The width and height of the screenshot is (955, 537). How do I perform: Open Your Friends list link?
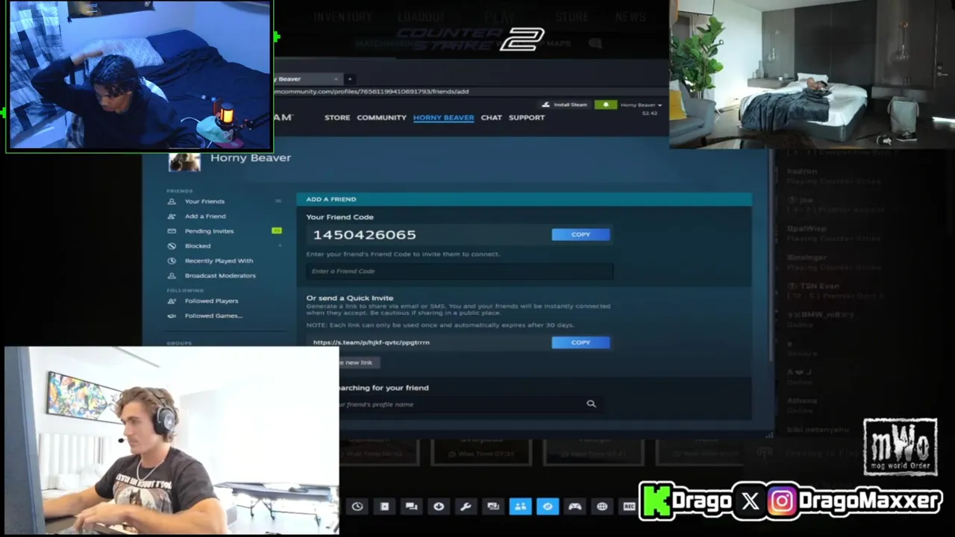click(204, 201)
